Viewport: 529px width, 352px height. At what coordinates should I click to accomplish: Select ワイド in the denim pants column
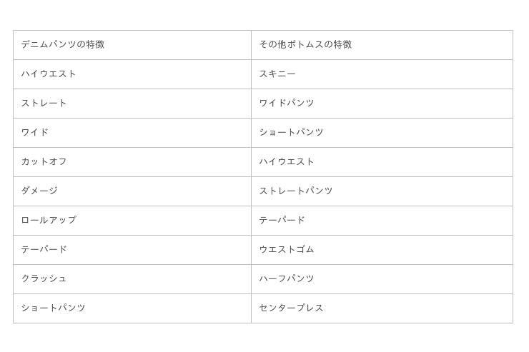[35, 132]
